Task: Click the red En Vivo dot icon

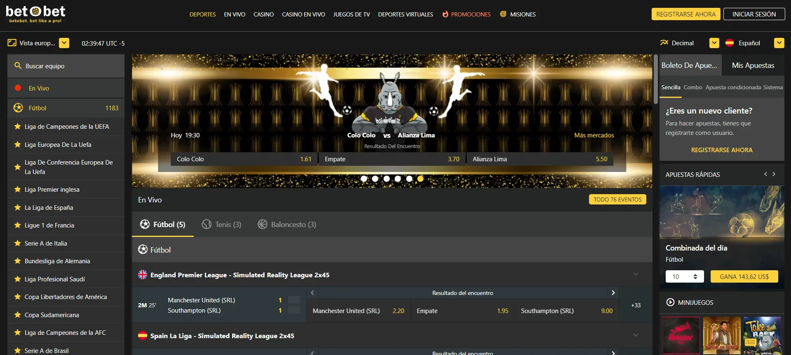Action: tap(18, 88)
